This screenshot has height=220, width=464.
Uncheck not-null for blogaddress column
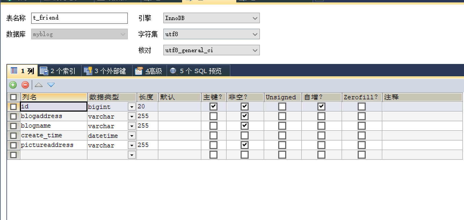[245, 116]
